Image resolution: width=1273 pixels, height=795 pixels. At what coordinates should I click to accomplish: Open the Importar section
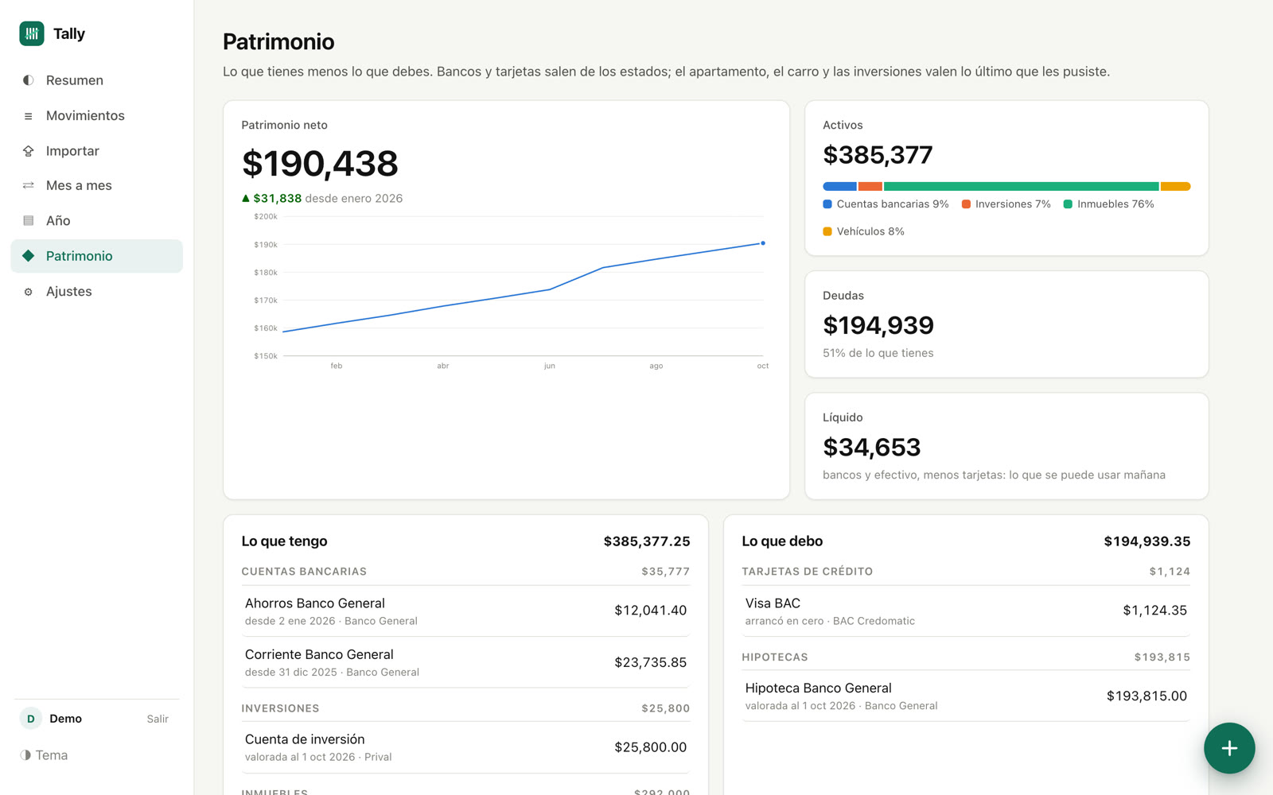96,151
